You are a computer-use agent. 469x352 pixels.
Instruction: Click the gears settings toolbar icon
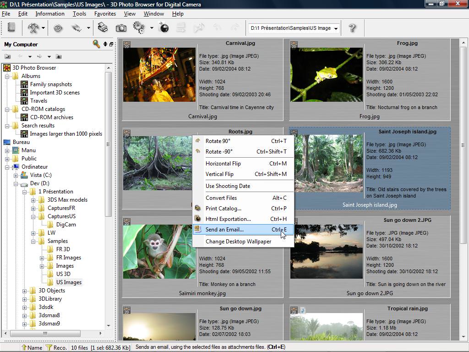(139, 27)
